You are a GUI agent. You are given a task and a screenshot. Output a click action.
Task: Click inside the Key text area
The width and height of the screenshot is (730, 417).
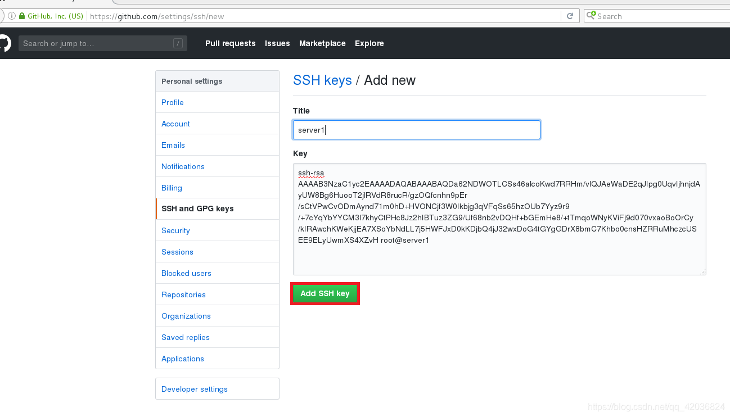point(499,219)
